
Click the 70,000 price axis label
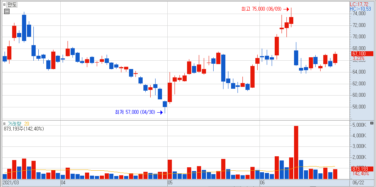tap(359, 37)
